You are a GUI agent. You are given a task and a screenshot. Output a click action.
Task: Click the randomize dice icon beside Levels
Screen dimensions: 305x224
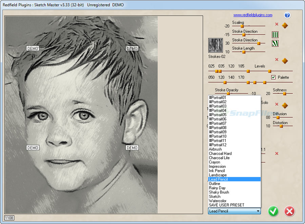285,61
